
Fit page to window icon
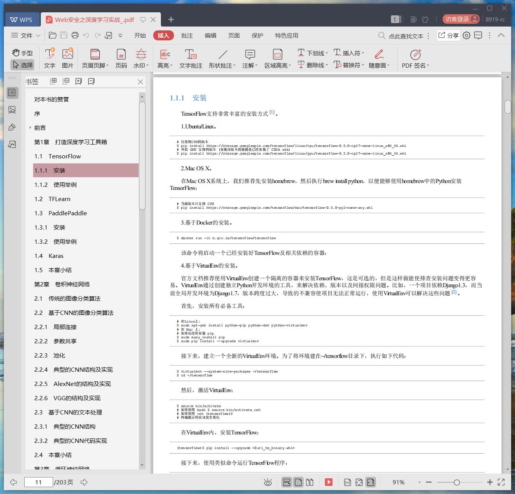[x=359, y=482]
